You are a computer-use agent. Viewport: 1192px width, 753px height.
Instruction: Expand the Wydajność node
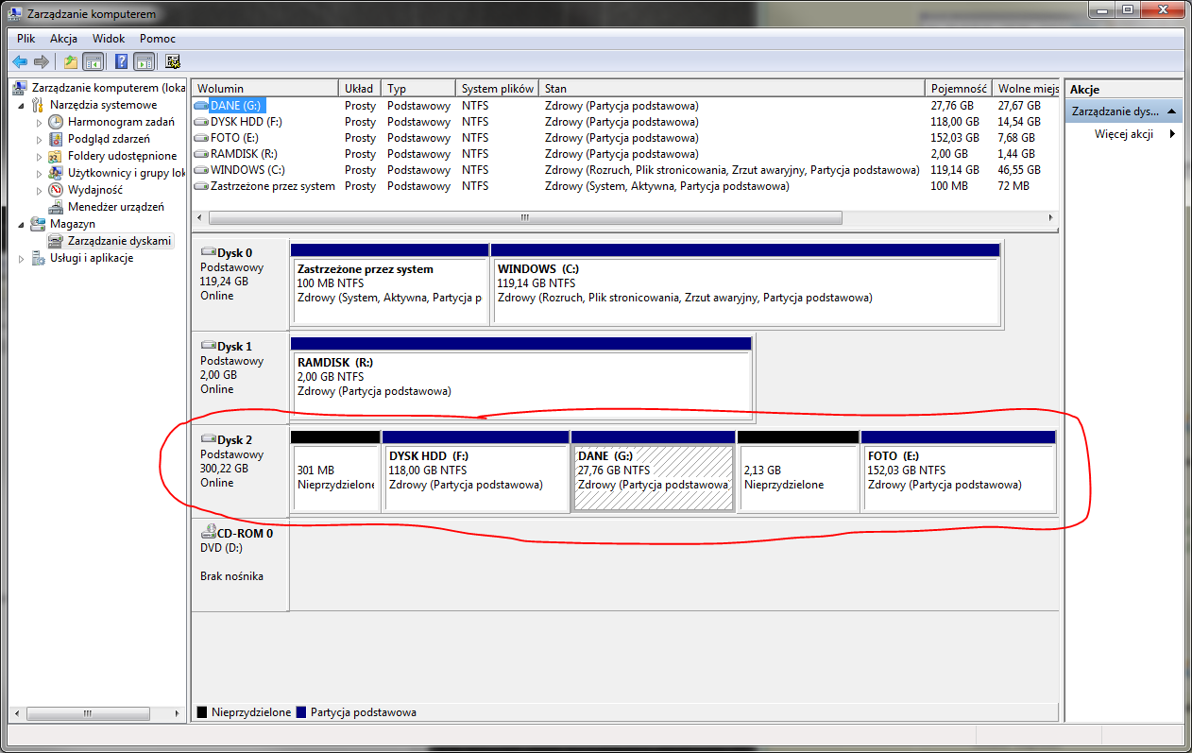(39, 190)
